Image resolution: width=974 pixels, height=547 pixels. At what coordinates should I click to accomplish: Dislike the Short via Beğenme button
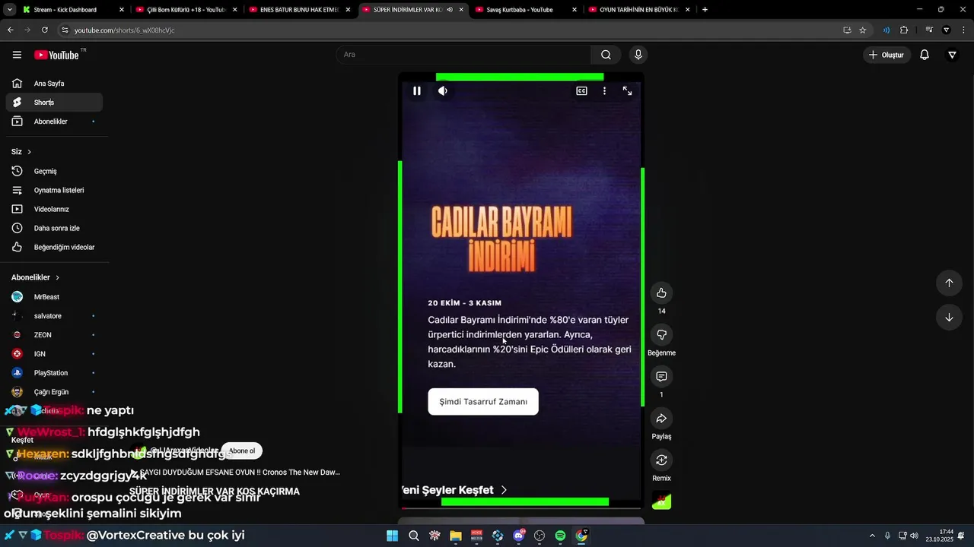[661, 335]
